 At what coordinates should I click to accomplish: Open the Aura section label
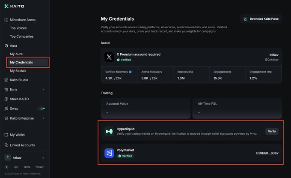pyautogui.click(x=13, y=45)
